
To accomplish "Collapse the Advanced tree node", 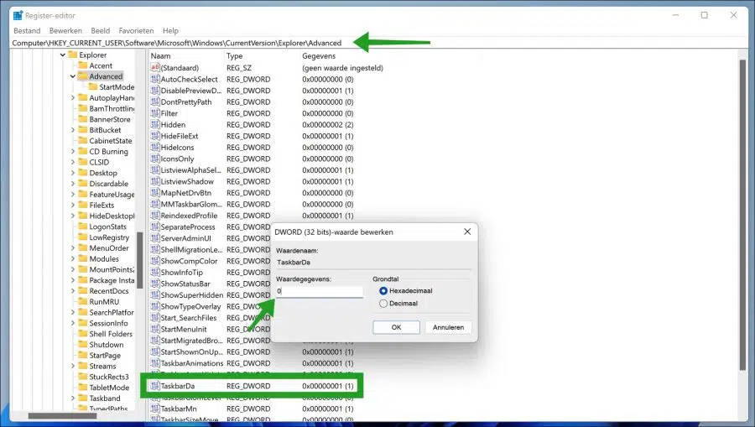I will coord(73,76).
